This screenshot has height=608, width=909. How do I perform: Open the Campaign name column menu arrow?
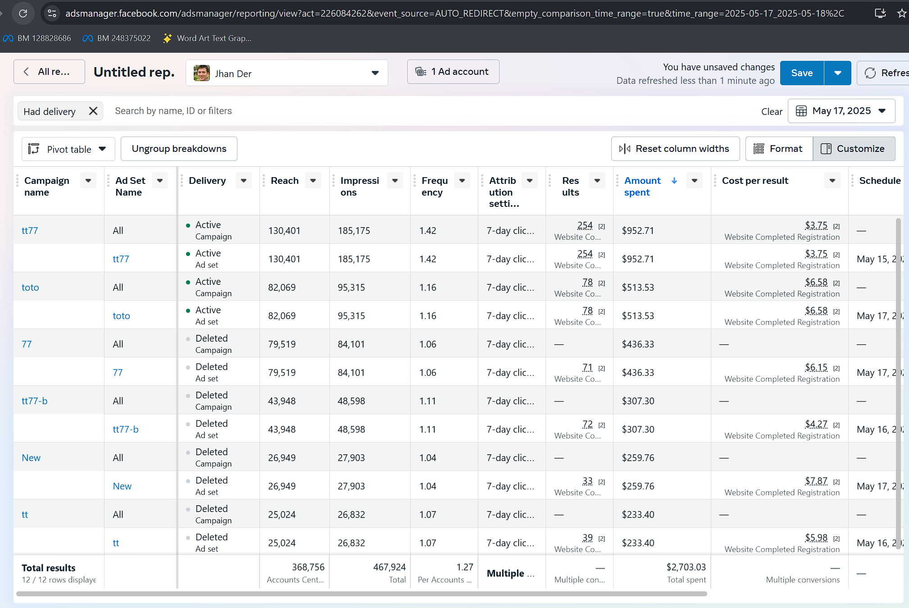88,181
